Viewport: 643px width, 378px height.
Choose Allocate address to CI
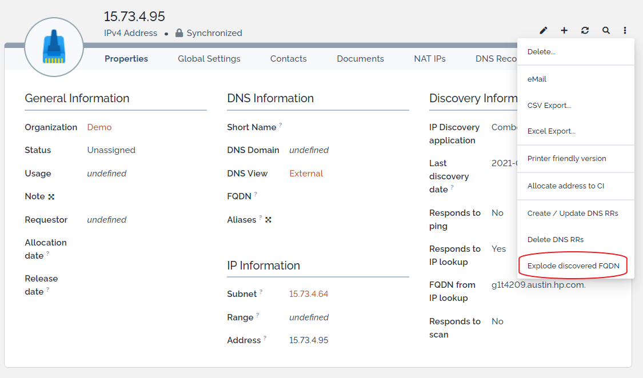coord(565,186)
